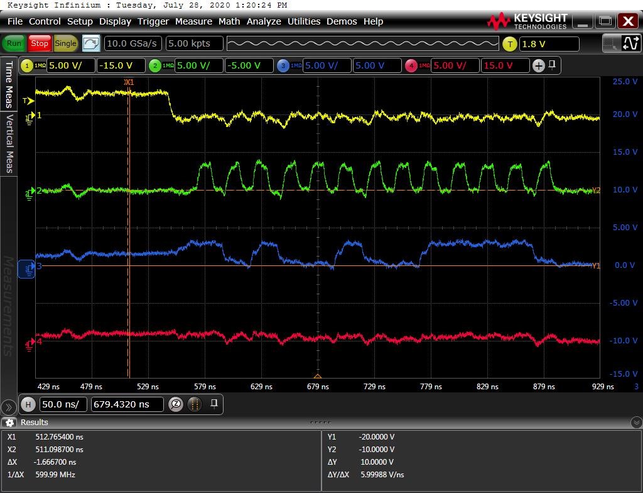The height and width of the screenshot is (493, 643).
Task: Click channel 2 5.00 V/ scale field
Action: (199, 66)
